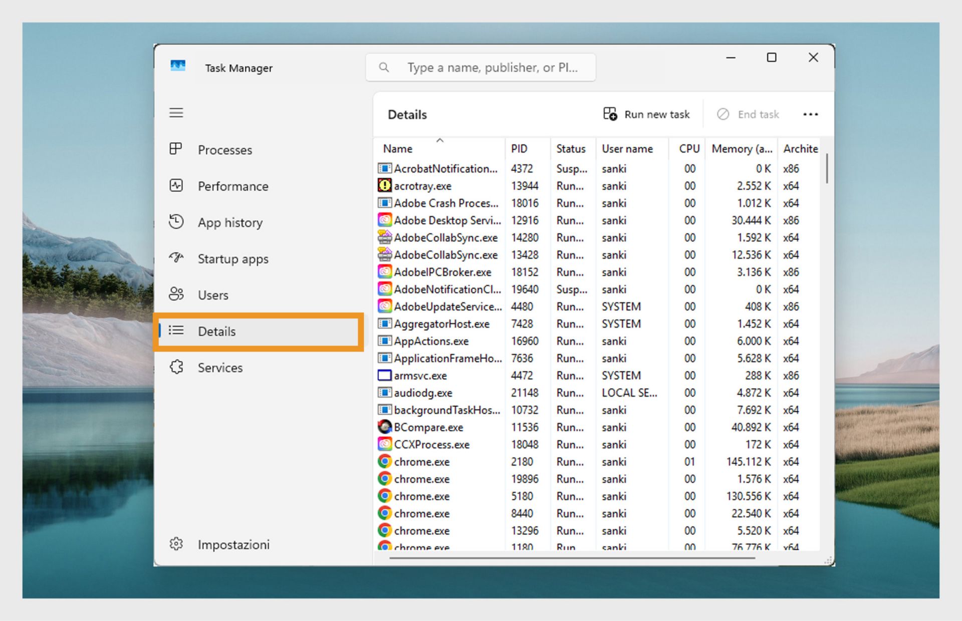
Task: Click the AdobeCollabSync.exe icon, PID 14280
Action: click(384, 237)
